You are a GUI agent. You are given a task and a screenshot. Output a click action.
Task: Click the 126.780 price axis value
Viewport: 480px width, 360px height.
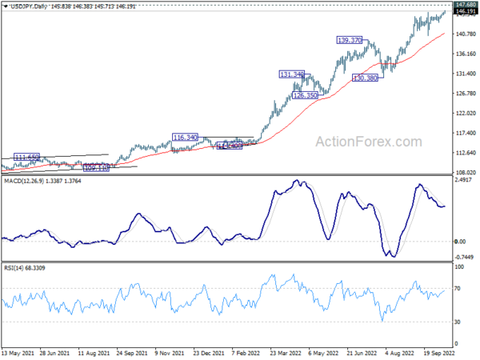point(466,94)
